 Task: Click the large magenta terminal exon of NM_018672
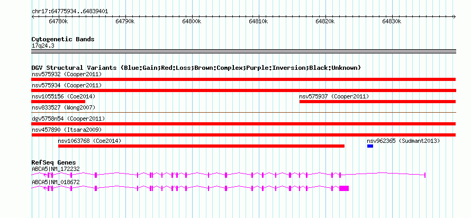(x=344, y=188)
